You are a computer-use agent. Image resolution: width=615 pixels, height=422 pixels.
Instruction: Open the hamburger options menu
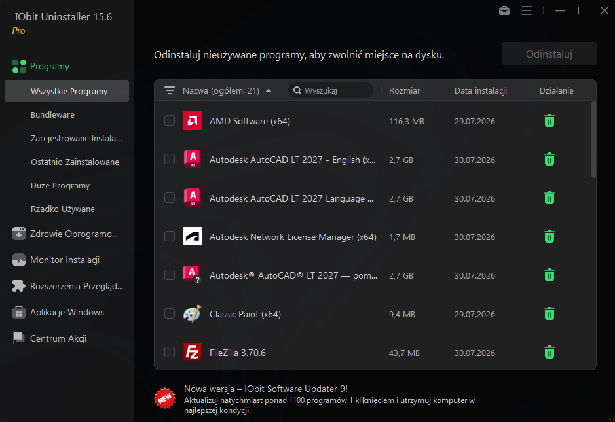pos(527,10)
